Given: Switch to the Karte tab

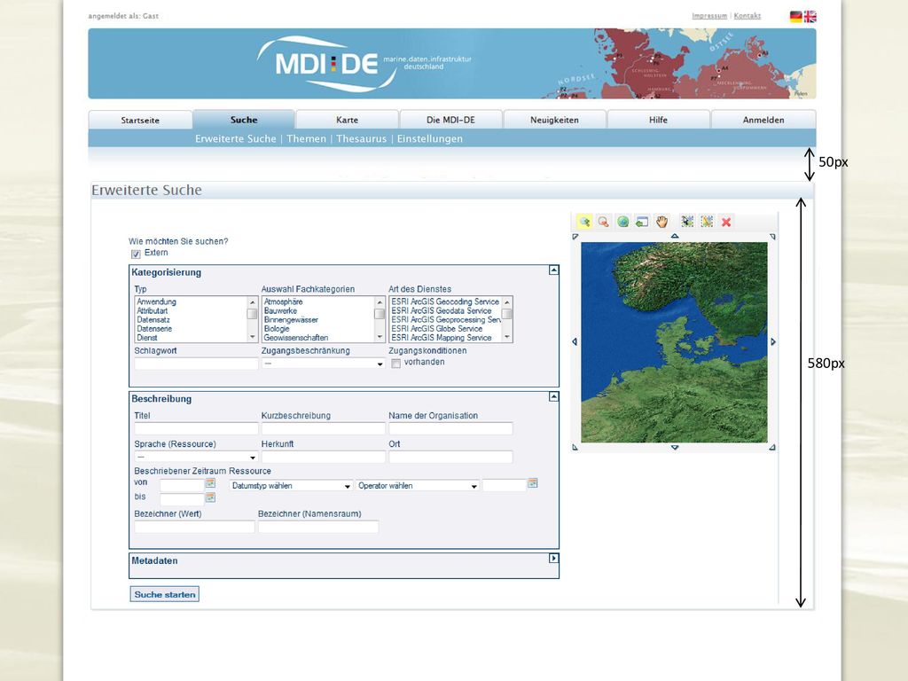Looking at the screenshot, I should pos(347,120).
